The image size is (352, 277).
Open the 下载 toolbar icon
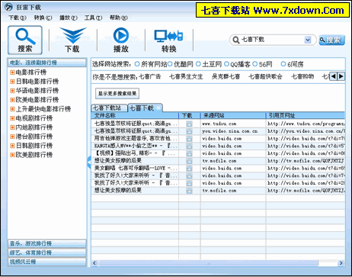tap(72, 40)
